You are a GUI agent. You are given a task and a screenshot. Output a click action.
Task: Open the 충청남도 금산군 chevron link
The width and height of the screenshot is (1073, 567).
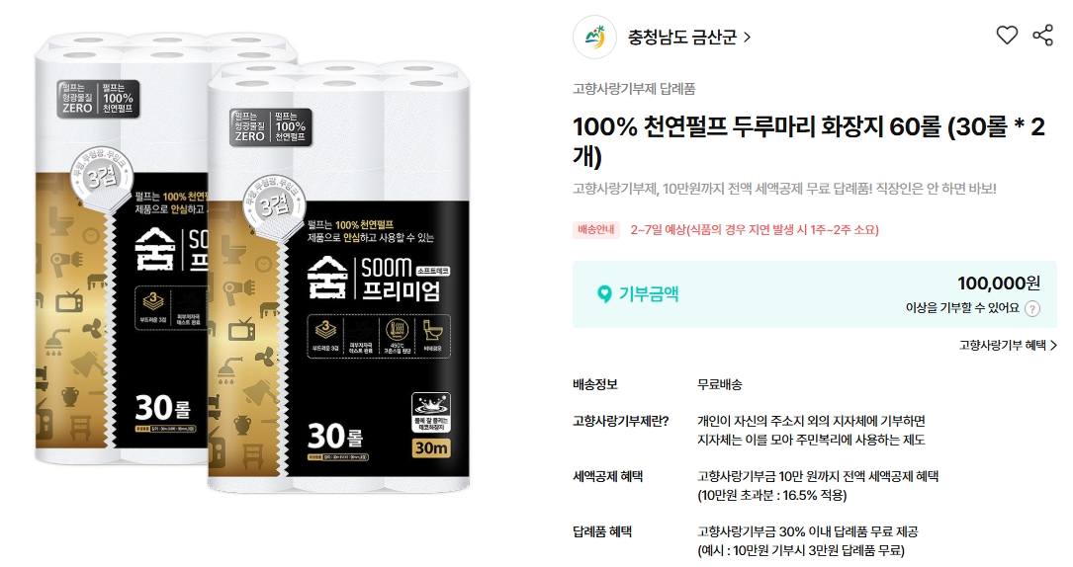[689, 37]
